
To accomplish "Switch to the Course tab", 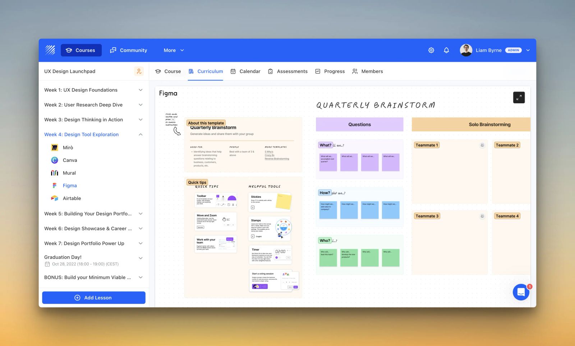I will pos(168,71).
